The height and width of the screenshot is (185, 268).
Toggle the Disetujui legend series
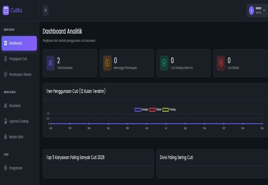pos(141,109)
